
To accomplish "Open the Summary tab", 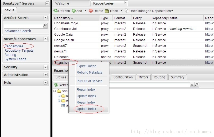I will coord(178,77).
